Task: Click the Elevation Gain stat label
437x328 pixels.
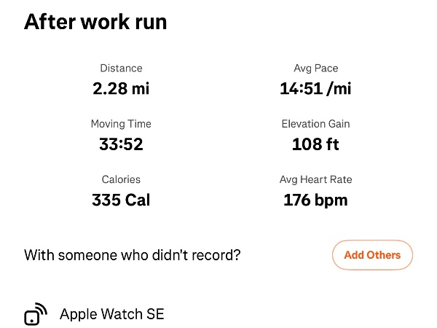Action: click(315, 124)
